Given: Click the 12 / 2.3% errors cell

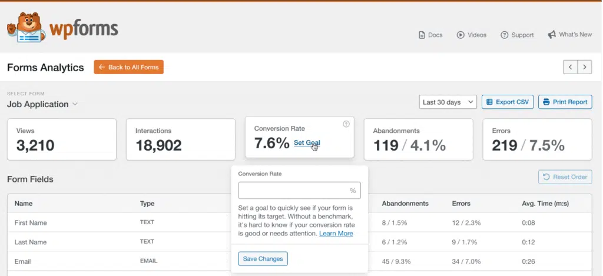Looking at the screenshot, I should tap(466, 222).
